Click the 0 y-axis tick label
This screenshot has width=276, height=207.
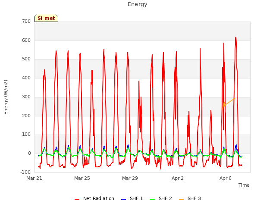pos(29,154)
